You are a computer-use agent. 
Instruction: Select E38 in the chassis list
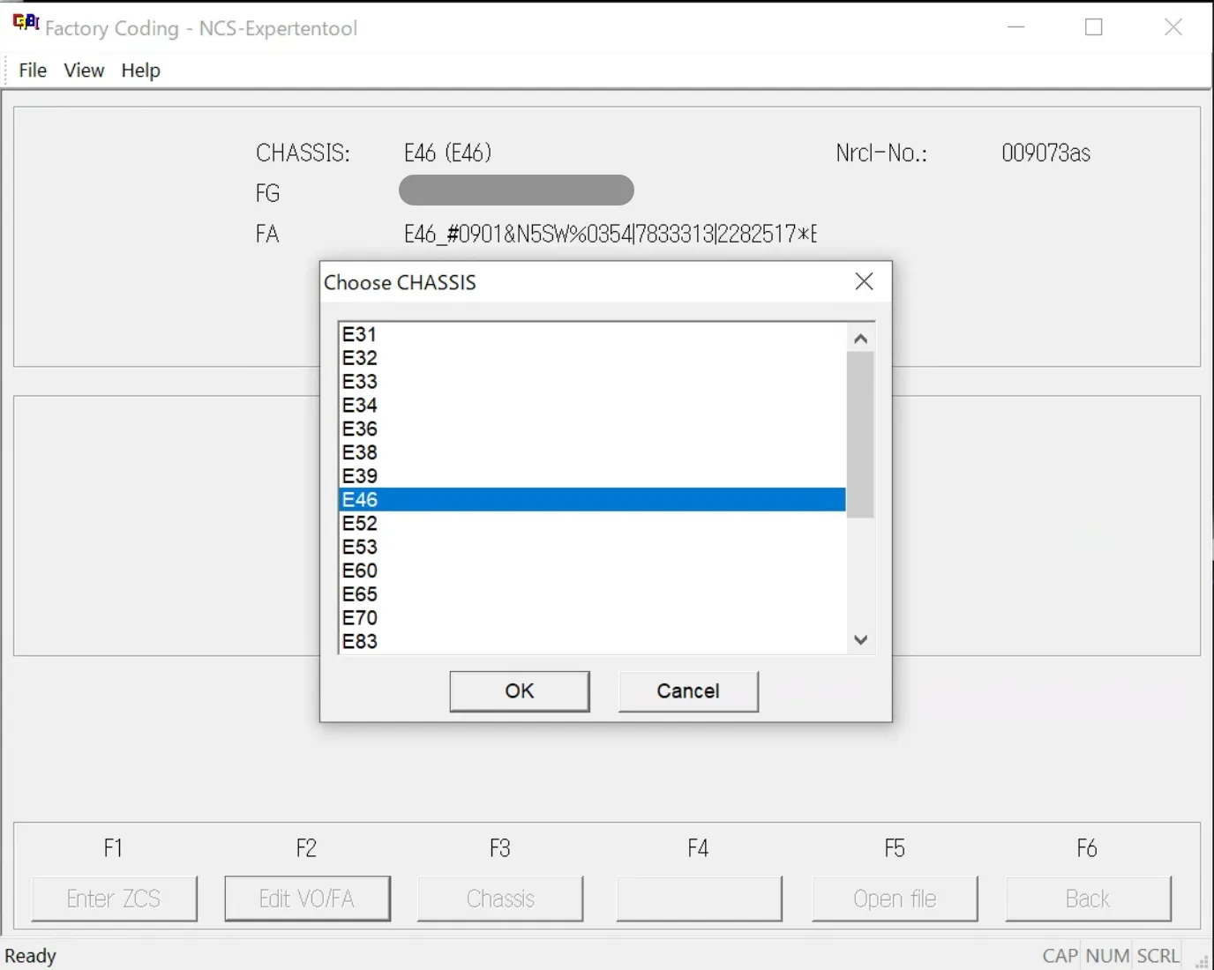click(592, 452)
